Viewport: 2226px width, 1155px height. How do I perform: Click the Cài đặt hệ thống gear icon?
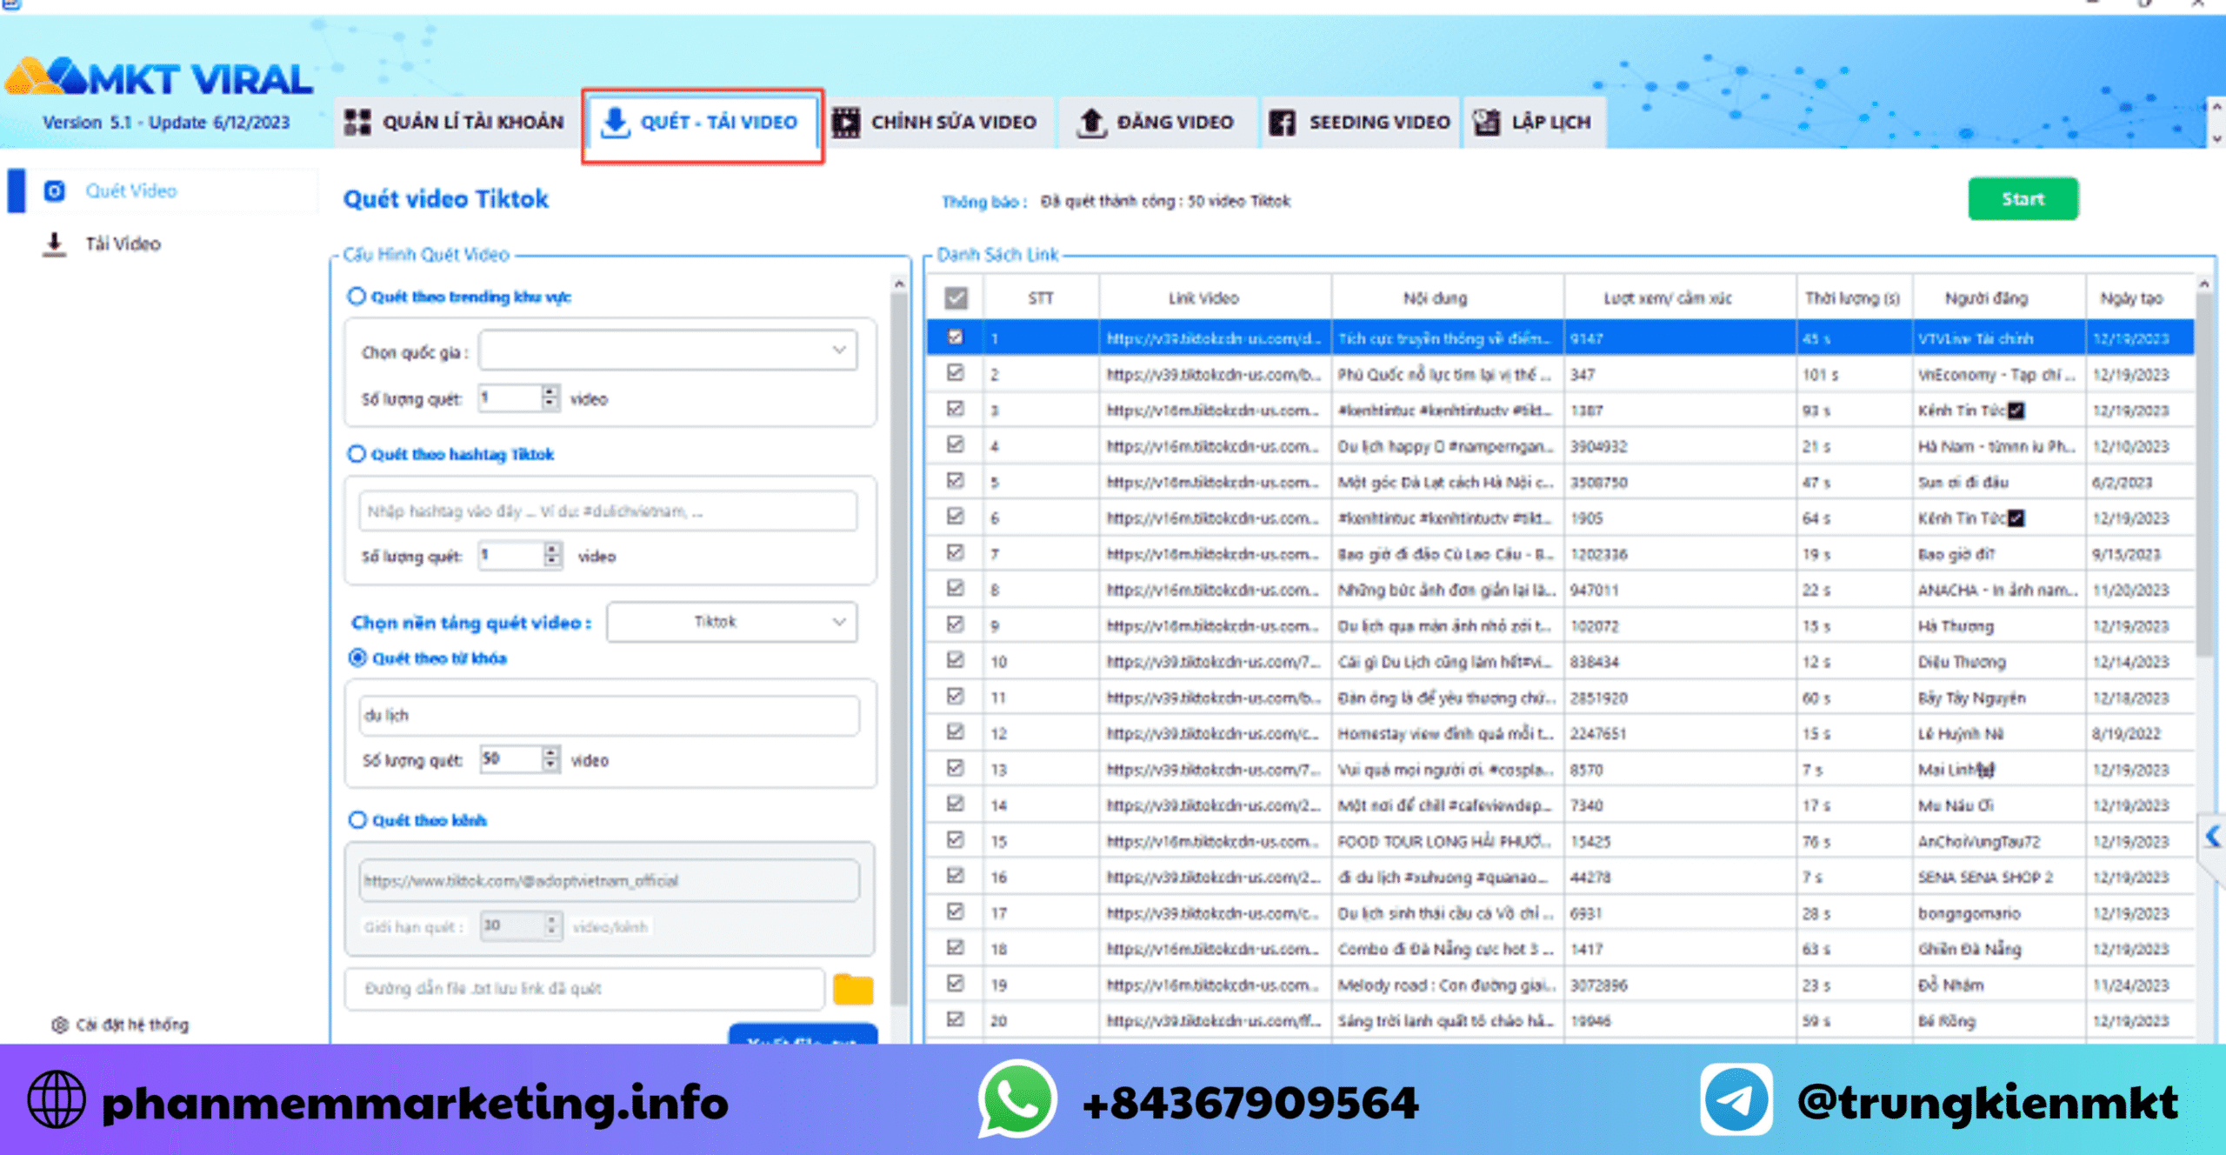click(x=59, y=1025)
